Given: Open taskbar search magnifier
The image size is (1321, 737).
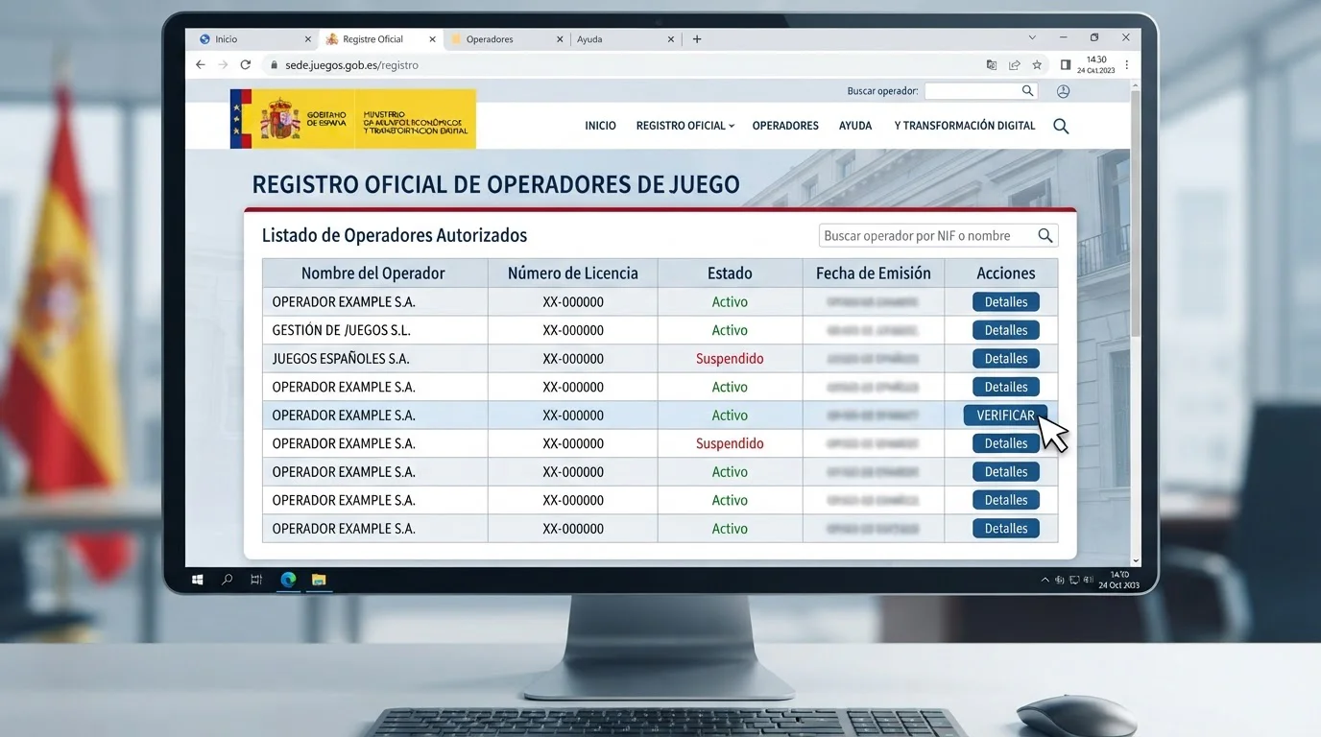Looking at the screenshot, I should 228,580.
